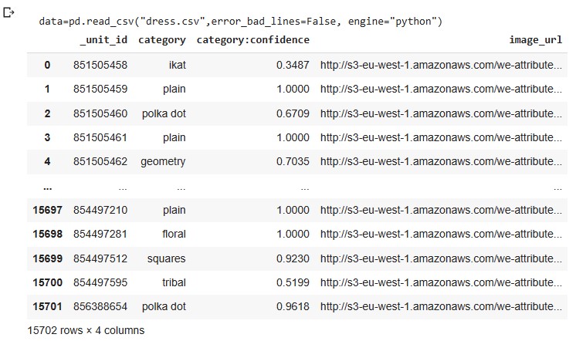Click the category:confidence column header
The height and width of the screenshot is (341, 576).
pos(252,39)
